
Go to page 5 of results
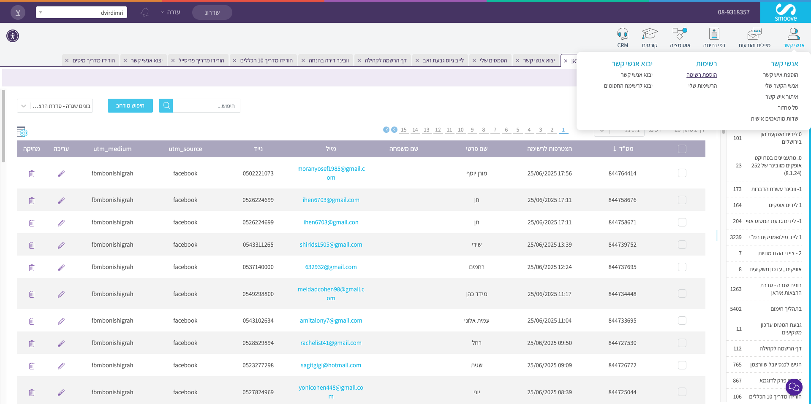(518, 130)
